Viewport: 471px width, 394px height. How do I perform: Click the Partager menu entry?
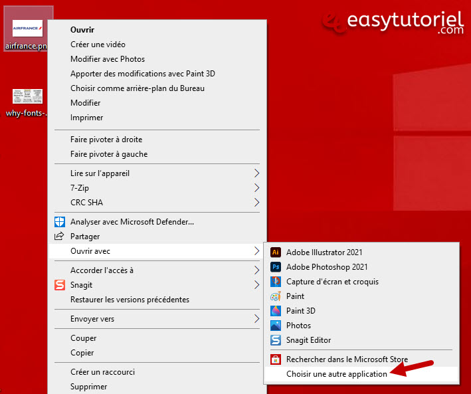click(x=157, y=237)
